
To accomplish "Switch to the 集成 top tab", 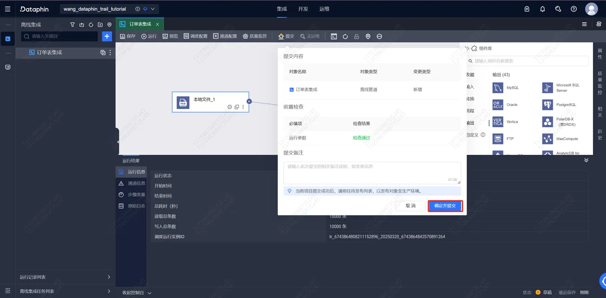I will click(282, 9).
